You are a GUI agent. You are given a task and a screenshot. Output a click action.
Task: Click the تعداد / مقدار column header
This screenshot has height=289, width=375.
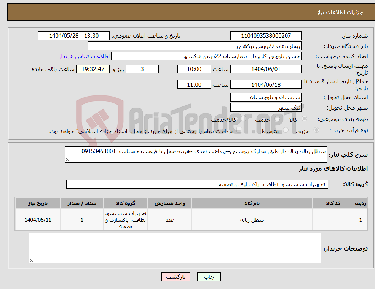click(82, 203)
